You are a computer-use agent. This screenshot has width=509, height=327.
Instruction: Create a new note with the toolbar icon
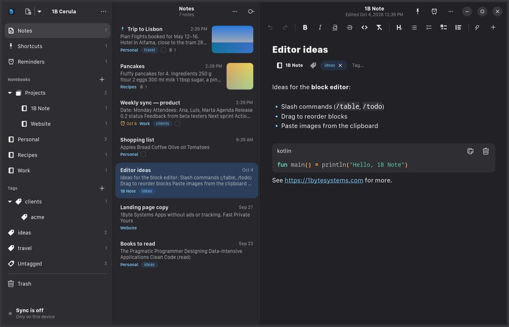point(28,11)
